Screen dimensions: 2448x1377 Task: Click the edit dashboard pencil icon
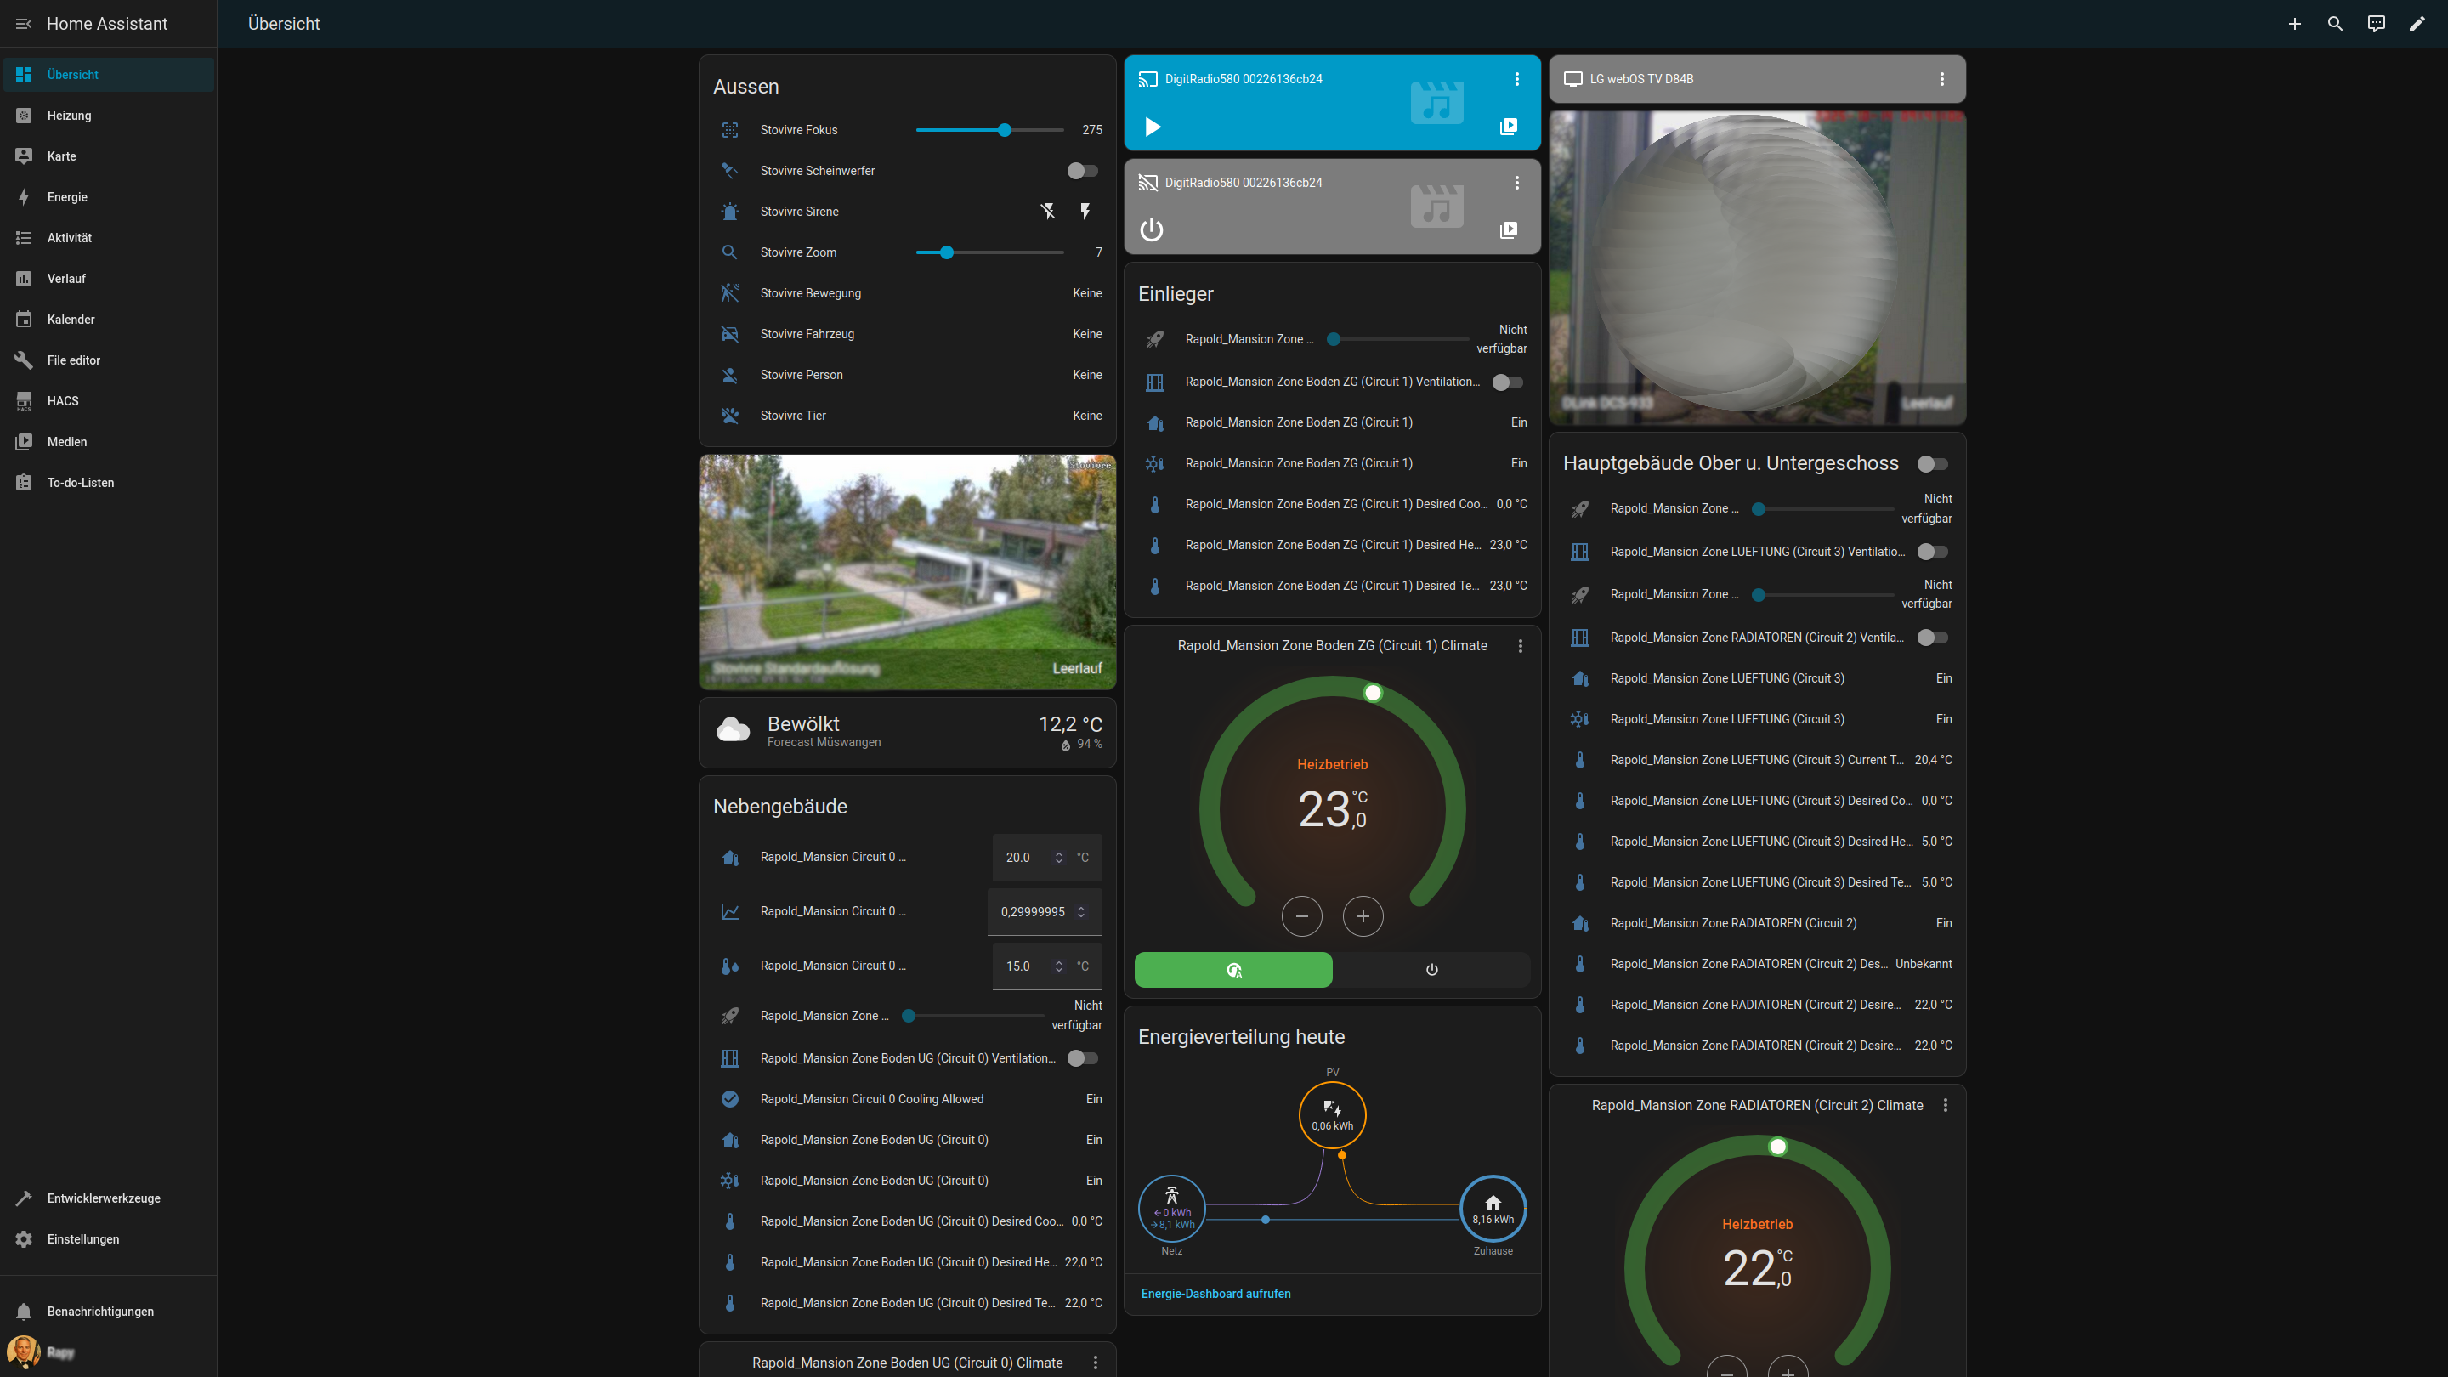coord(2417,24)
